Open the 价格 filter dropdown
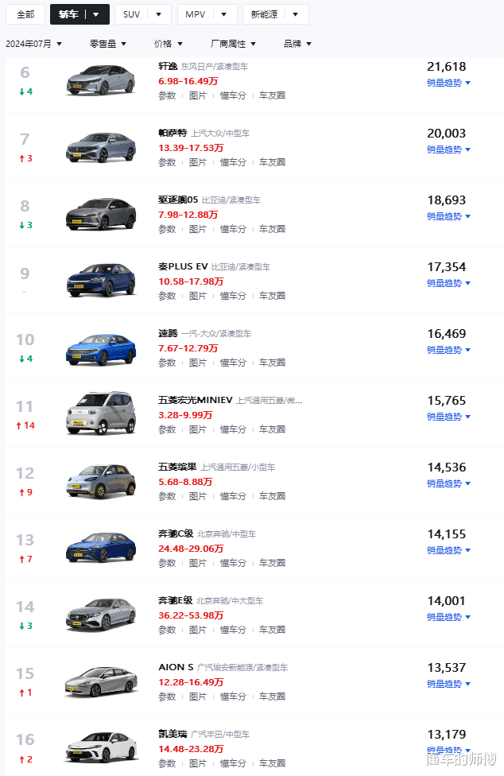The width and height of the screenshot is (504, 776). pos(169,44)
